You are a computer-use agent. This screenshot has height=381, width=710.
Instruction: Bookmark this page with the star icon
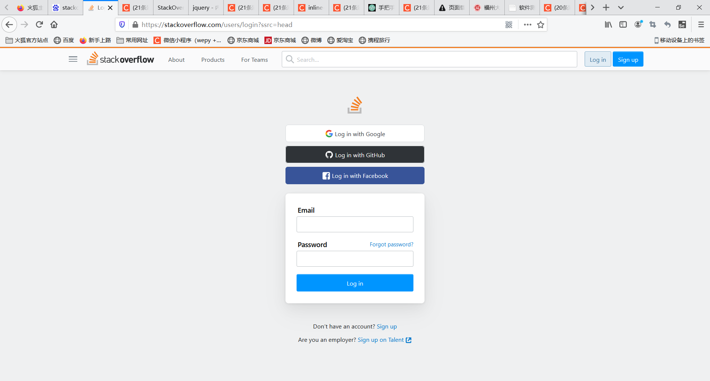pos(541,25)
